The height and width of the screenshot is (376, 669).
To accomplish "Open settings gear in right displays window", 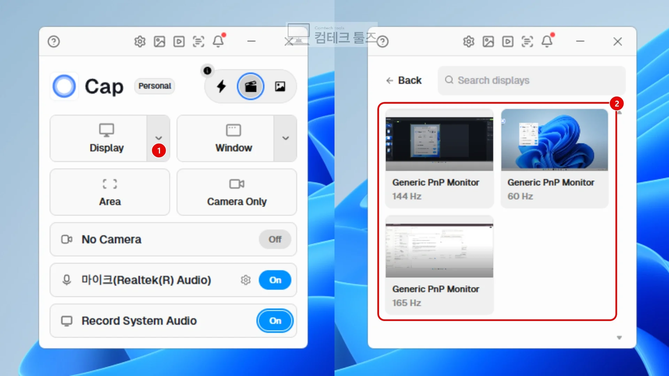I will click(x=469, y=41).
